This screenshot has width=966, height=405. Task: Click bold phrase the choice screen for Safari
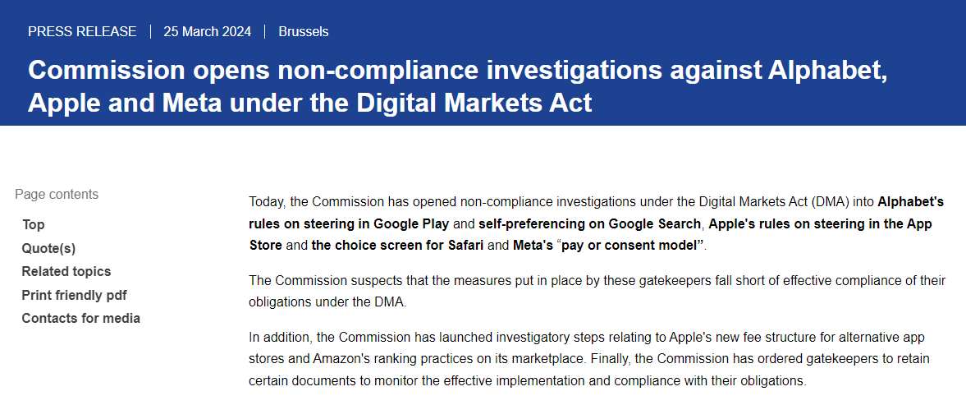pos(397,245)
